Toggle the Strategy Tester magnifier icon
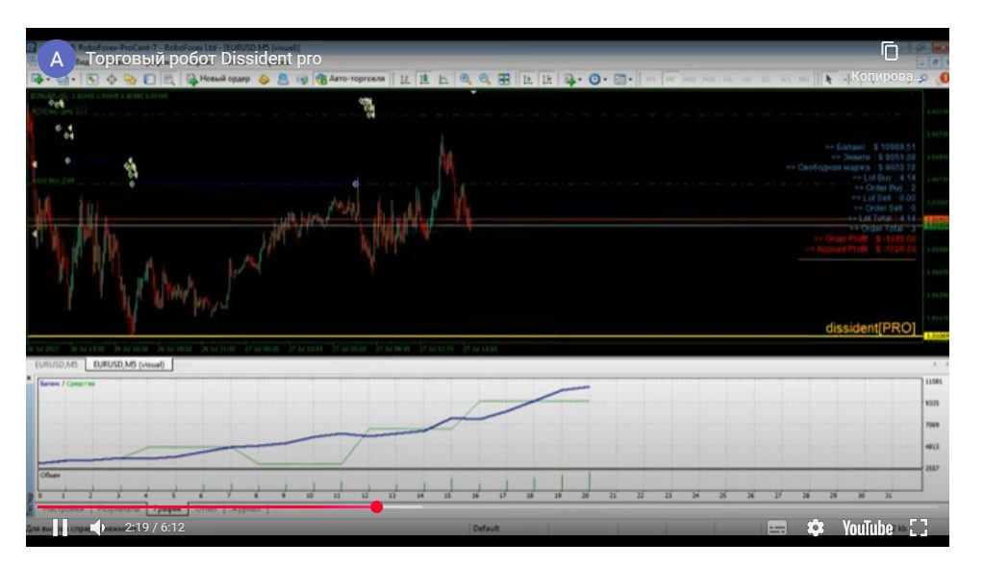The image size is (983, 567). pyautogui.click(x=168, y=79)
